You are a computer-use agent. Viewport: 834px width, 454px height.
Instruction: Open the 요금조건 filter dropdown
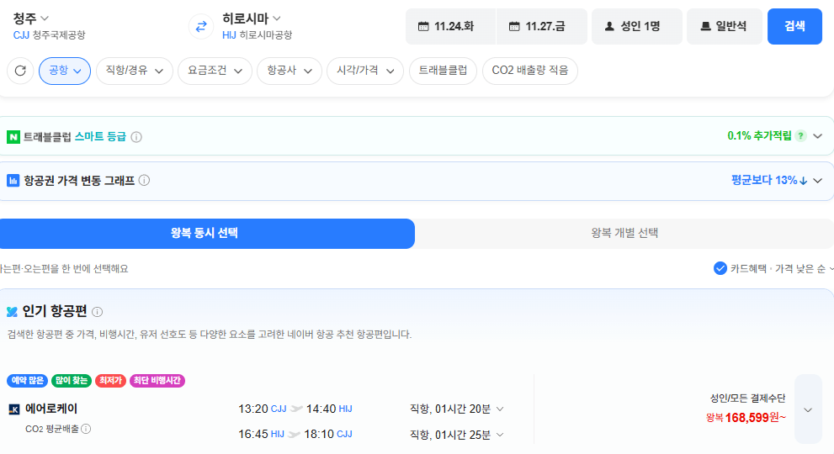point(215,71)
